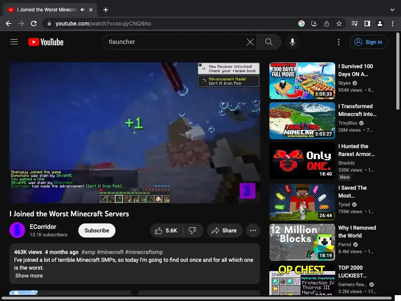Open 'Why I Removed the World' title

[357, 231]
